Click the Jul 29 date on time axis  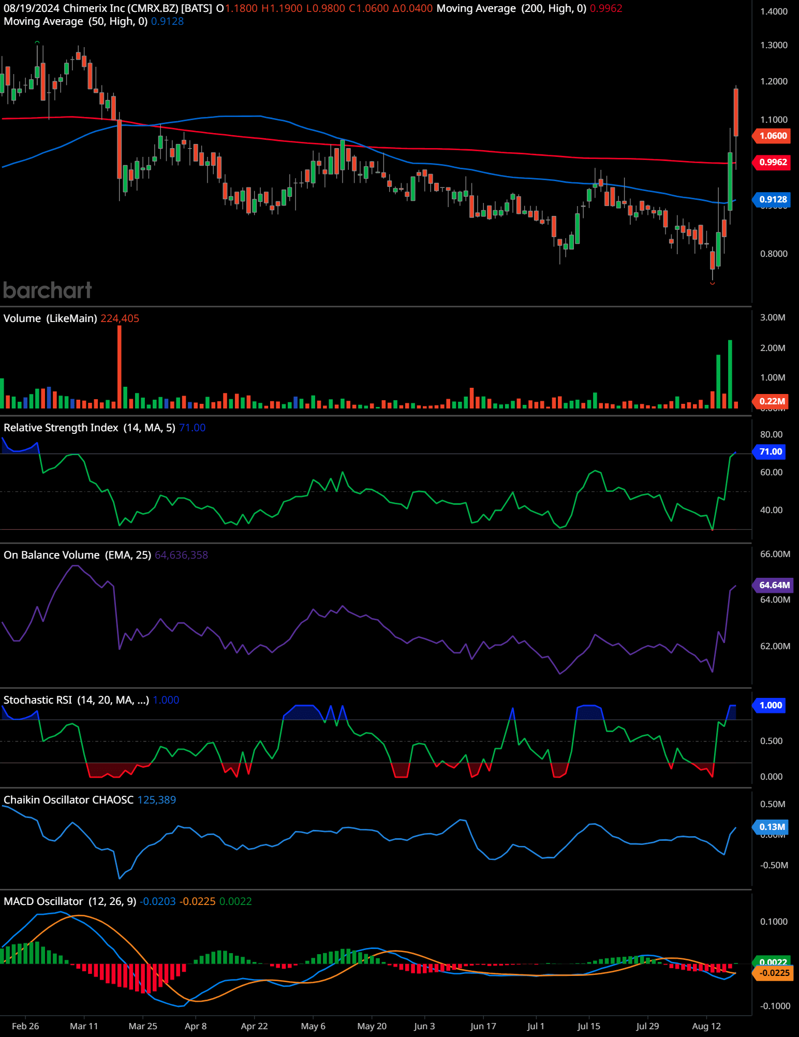pyautogui.click(x=648, y=1026)
